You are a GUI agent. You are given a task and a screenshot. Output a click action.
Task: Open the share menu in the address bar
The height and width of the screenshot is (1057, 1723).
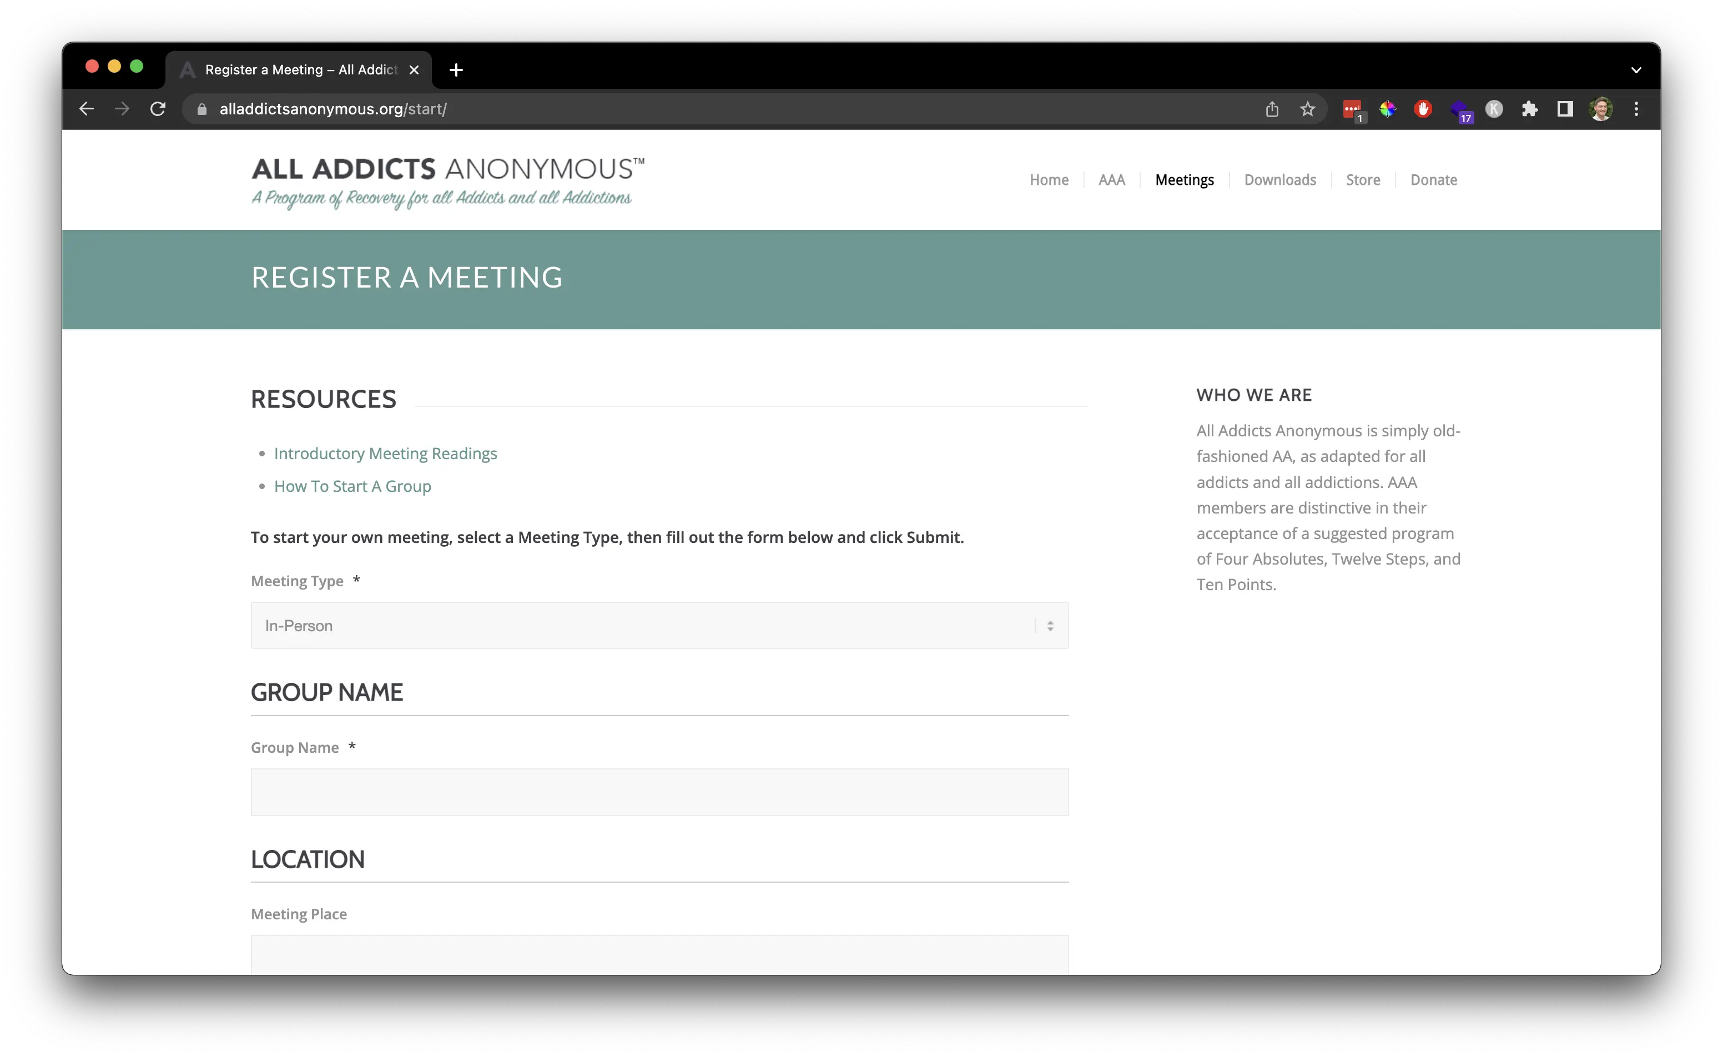click(x=1273, y=108)
